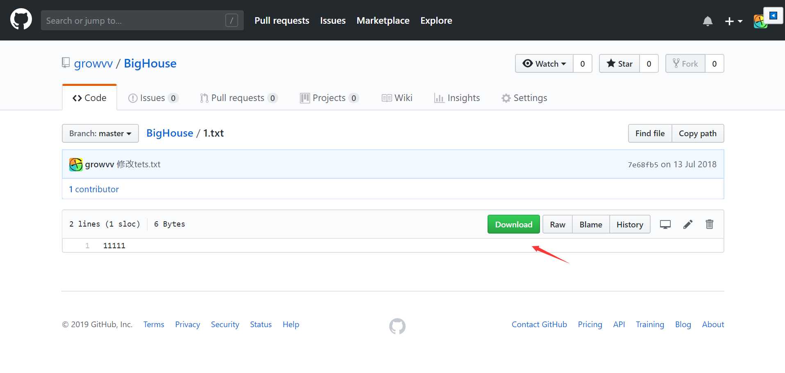
Task: Click growvv avatar in commit bar
Action: coord(76,164)
